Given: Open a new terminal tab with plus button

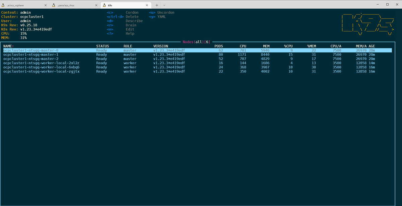Looking at the screenshot, I should [x=157, y=5].
